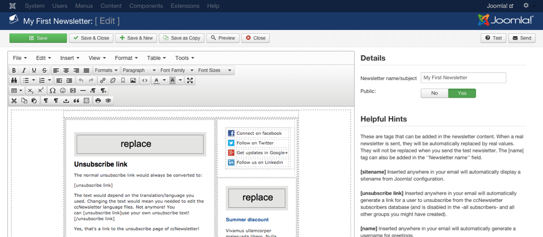This screenshot has width=543, height=237.
Task: Toggle bold formatting
Action: tap(14, 71)
